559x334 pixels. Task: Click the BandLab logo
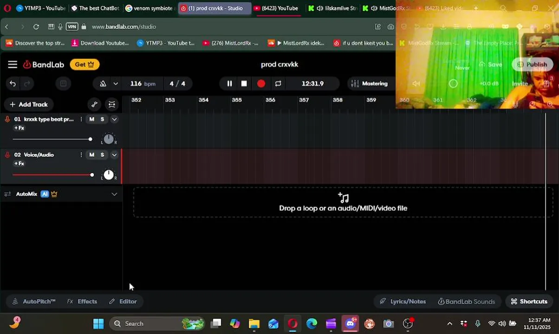point(44,64)
